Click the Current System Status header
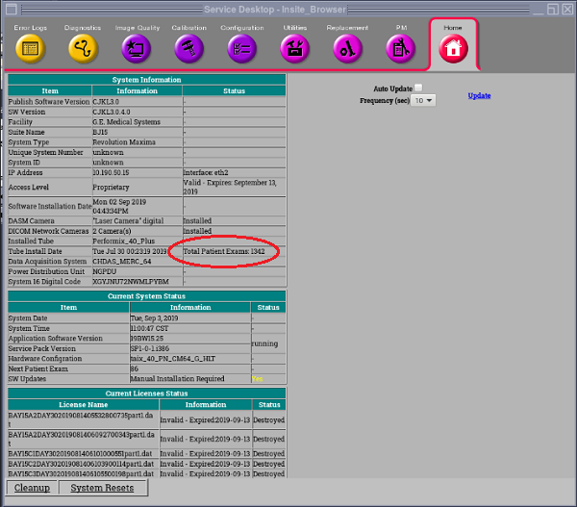This screenshot has height=507, width=577. 144,296
